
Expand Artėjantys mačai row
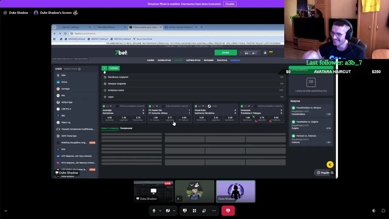(x=193, y=90)
